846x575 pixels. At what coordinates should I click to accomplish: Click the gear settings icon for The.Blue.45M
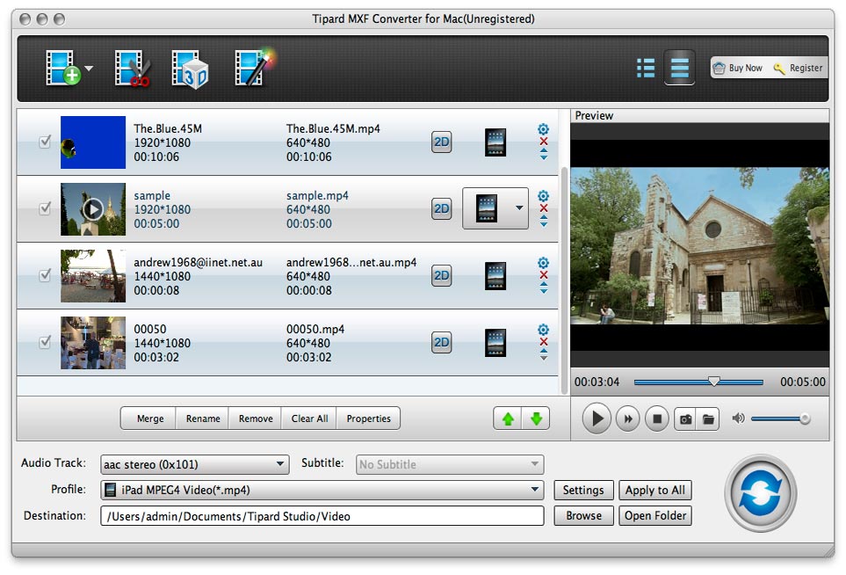tap(543, 129)
